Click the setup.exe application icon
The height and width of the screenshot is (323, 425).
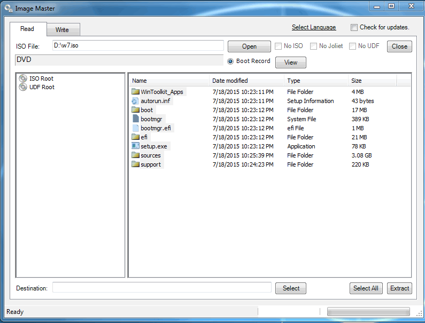135,146
